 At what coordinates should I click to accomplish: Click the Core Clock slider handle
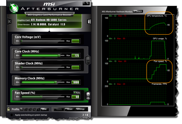tap(59, 55)
